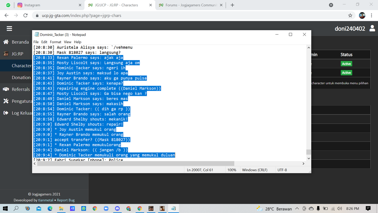Show hidden system tray icons
The width and height of the screenshot is (378, 213).
(x=297, y=209)
